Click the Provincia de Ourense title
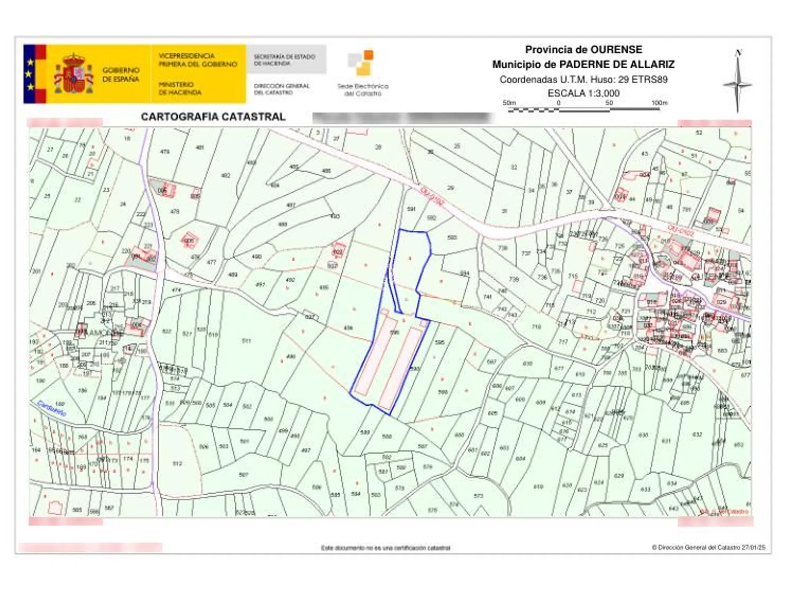Screen dimensions: 811x589 583,50
